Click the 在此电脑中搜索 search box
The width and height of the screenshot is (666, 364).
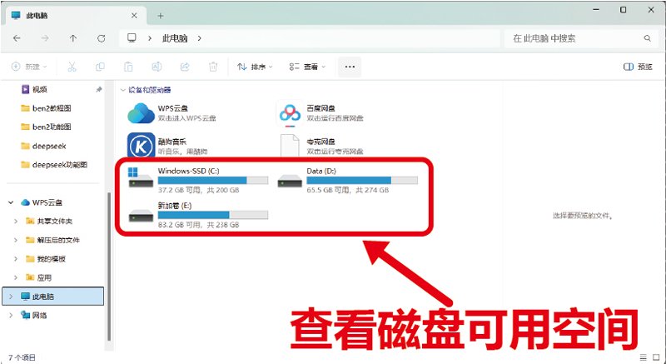click(574, 38)
